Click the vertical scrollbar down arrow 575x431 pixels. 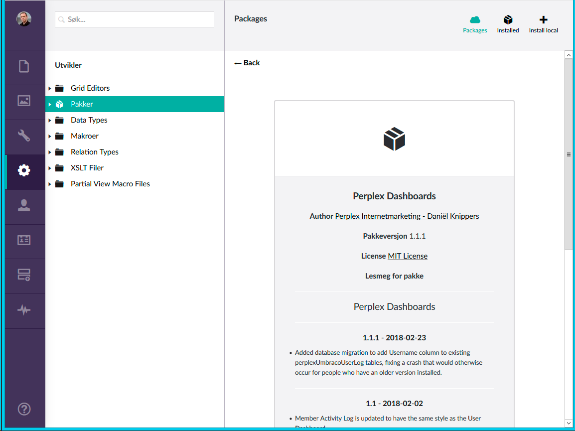[x=569, y=423]
